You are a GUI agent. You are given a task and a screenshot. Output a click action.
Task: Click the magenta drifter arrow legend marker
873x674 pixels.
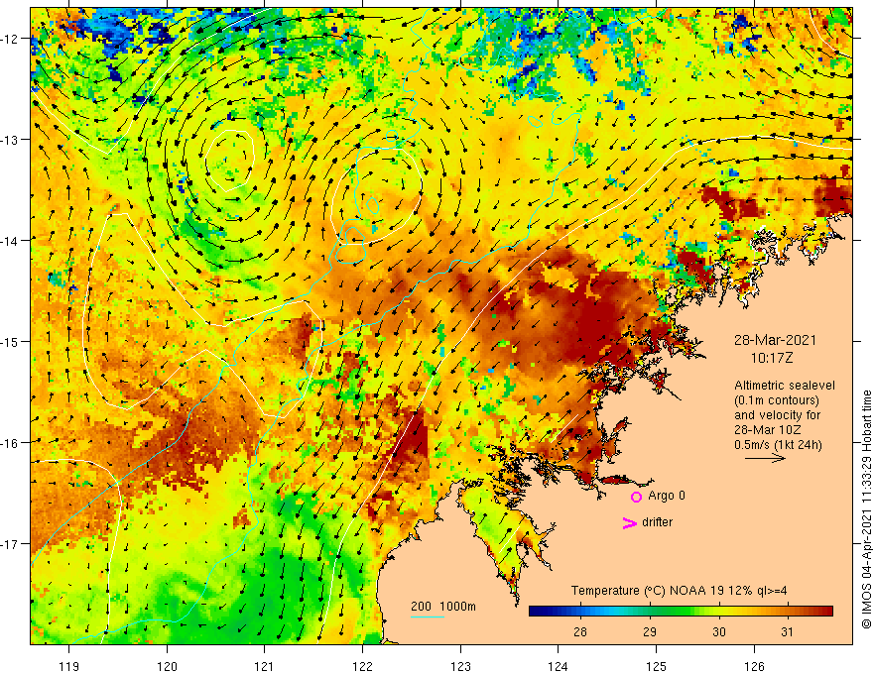(629, 522)
